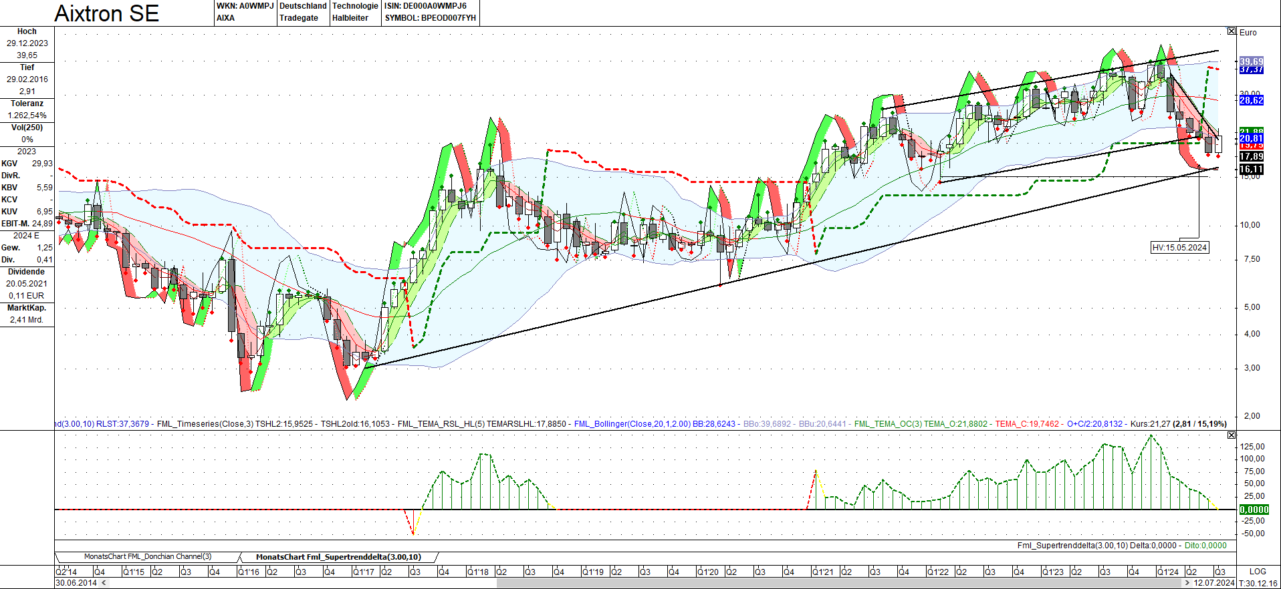Click the Q1'20 quarter marker
The image size is (1281, 589).
click(708, 572)
